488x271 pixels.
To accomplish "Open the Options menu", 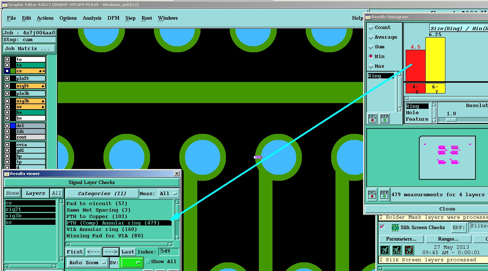I will point(68,18).
